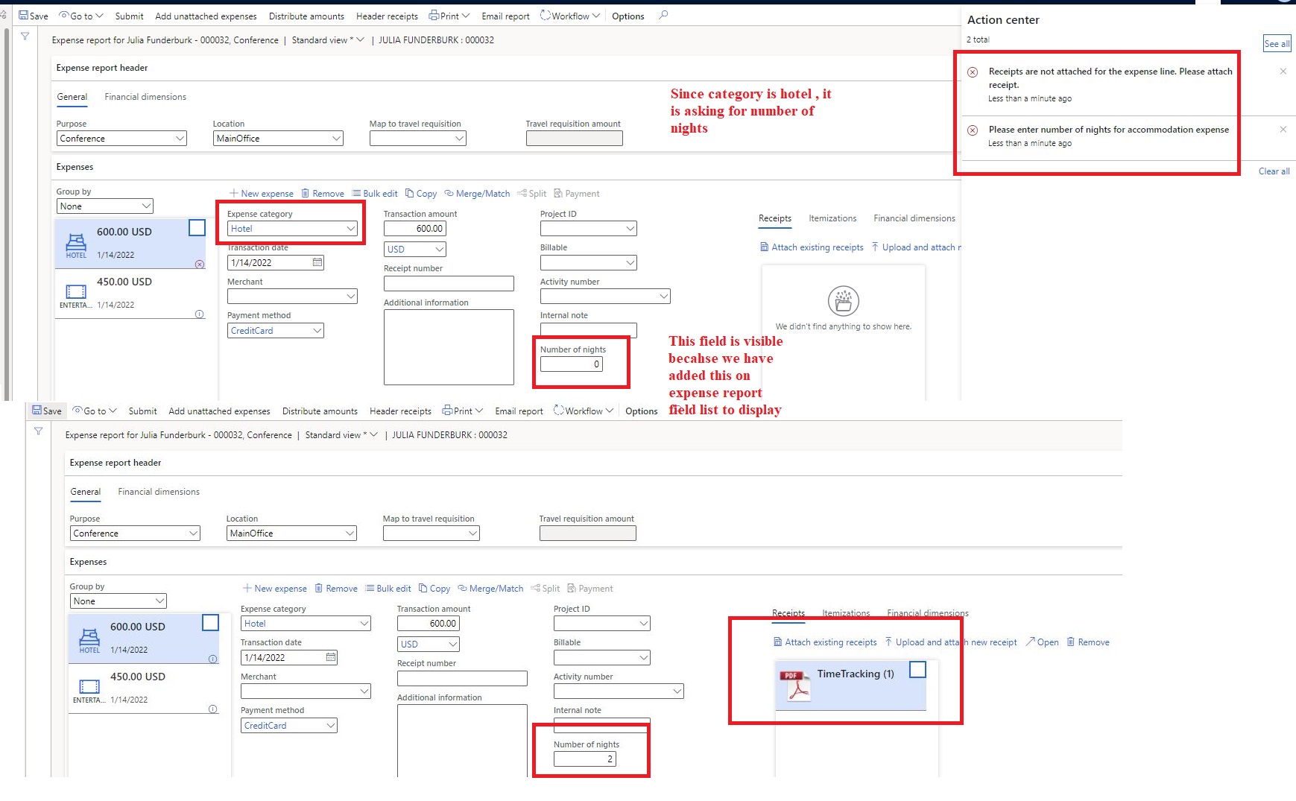This screenshot has width=1296, height=801.
Task: Open the Print menu, upper toolbar
Action: pos(449,16)
